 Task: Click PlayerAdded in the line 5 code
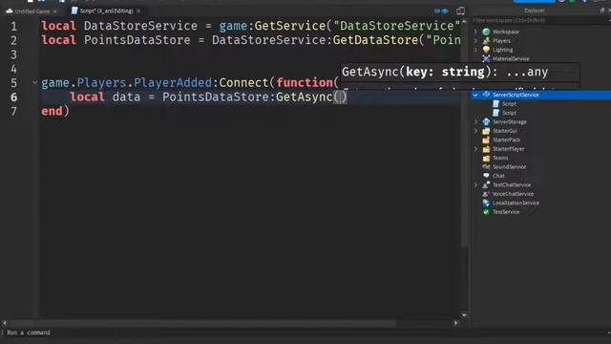tap(173, 83)
